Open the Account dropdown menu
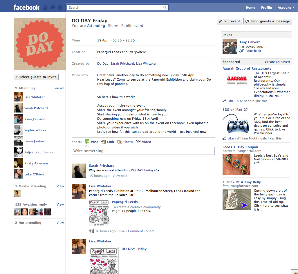The image size is (298, 274). click(286, 8)
